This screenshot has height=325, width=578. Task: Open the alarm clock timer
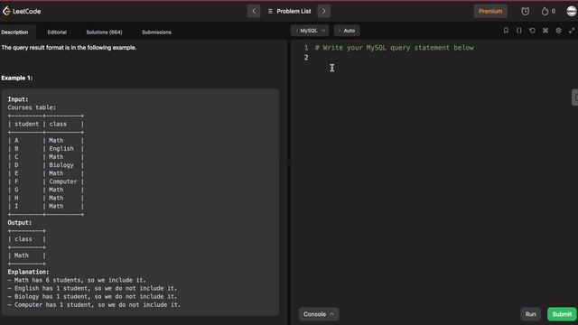tap(525, 11)
